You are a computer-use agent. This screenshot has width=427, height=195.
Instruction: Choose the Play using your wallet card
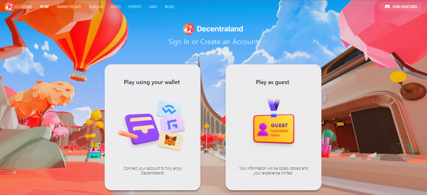(153, 127)
